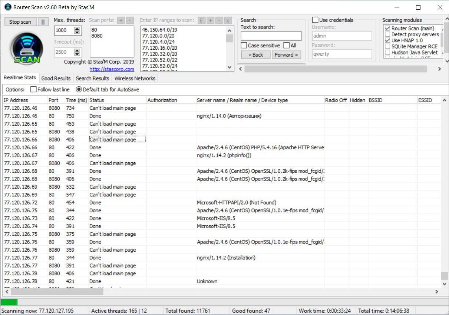Image resolution: width=449 pixels, height=315 pixels.
Task: Select row with nginx/1.14.2 (phpinfo())
Action: 222,155
